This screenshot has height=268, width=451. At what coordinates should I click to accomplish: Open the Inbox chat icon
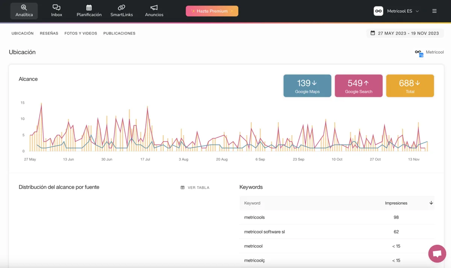[x=56, y=8]
